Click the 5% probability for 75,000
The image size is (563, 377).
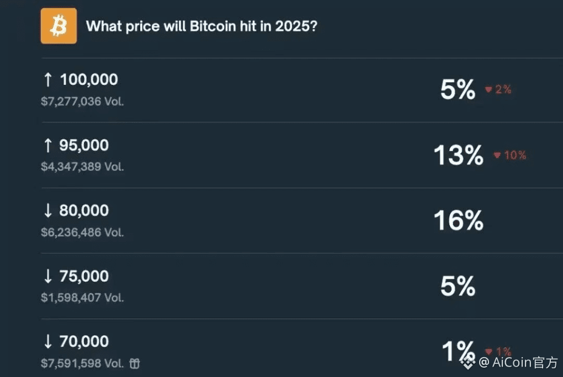pyautogui.click(x=458, y=287)
